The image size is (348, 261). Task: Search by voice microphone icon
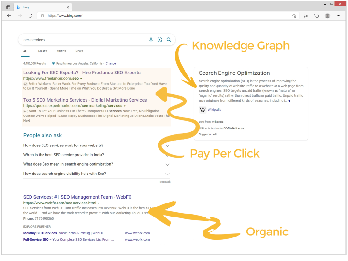[x=151, y=40]
